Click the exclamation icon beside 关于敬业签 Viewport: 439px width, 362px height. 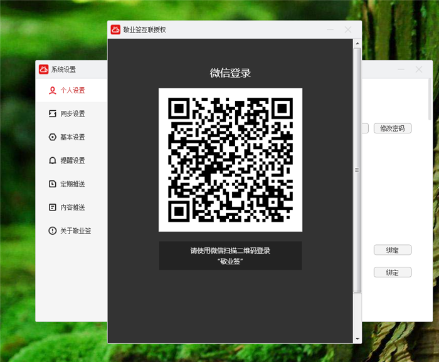[52, 231]
